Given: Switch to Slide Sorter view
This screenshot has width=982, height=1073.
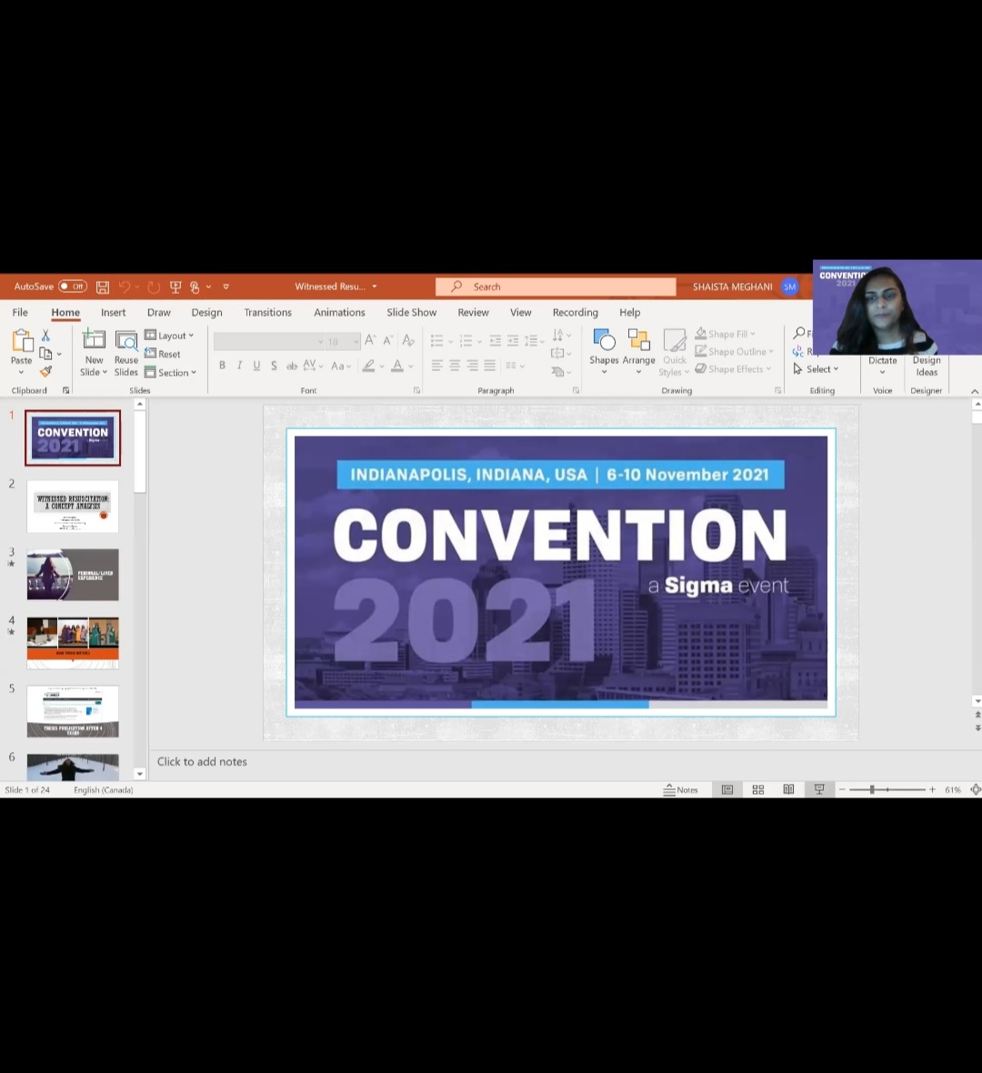Looking at the screenshot, I should (758, 789).
